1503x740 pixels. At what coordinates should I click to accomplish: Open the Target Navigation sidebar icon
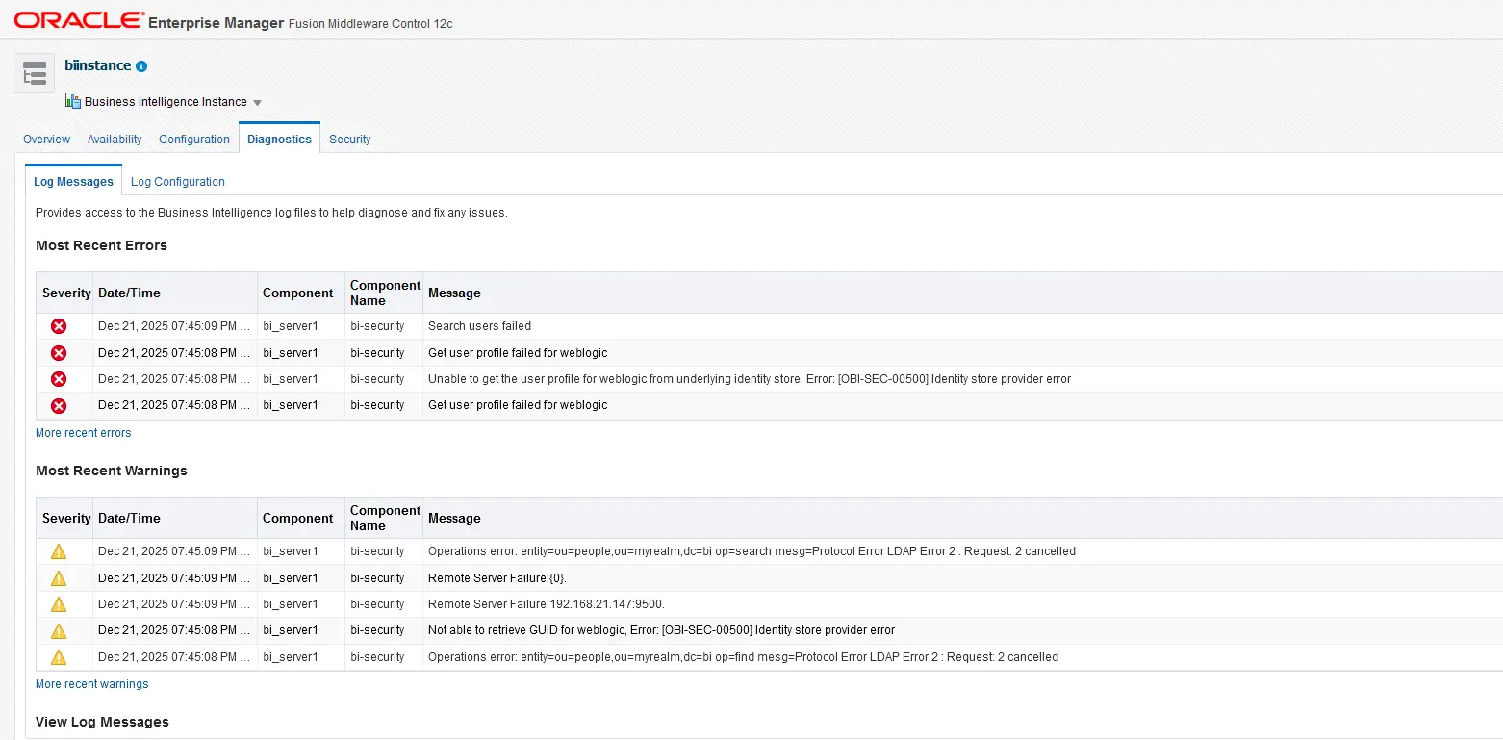[34, 72]
